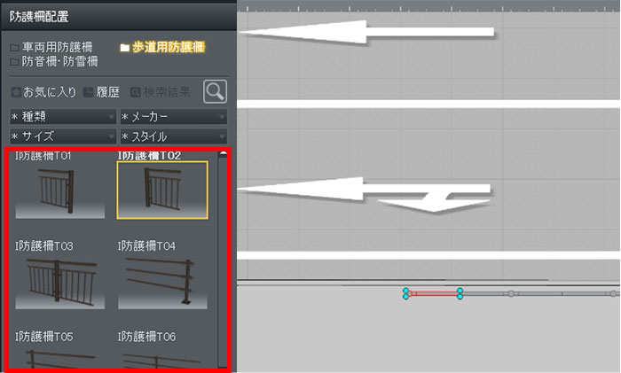
Task: Switch to the 検索結果 search results tab
Action: pyautogui.click(x=161, y=92)
